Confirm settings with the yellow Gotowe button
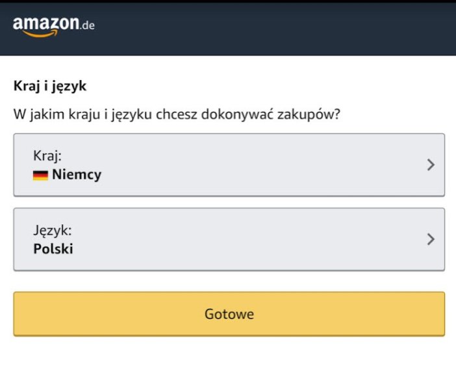The image size is (456, 370). click(x=229, y=314)
